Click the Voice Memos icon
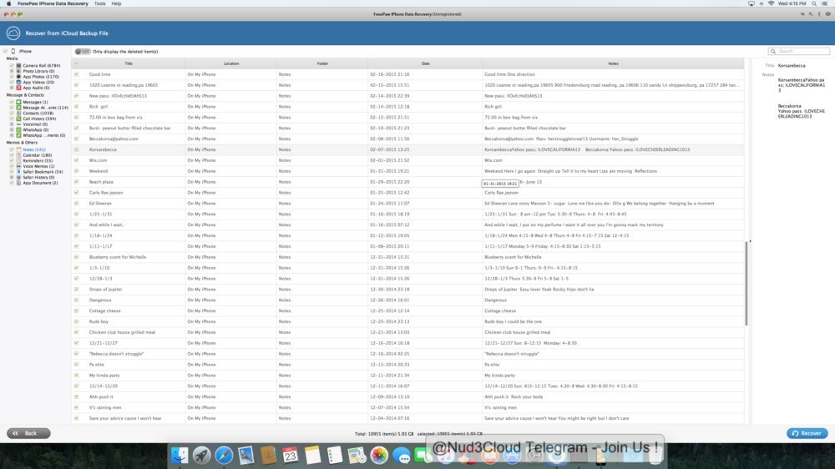835x469 pixels. point(18,166)
